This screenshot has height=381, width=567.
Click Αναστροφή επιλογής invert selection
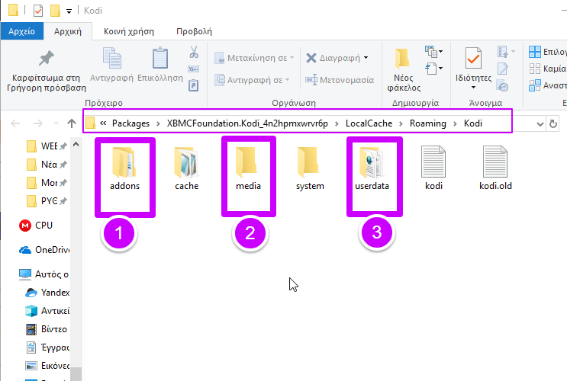547,85
